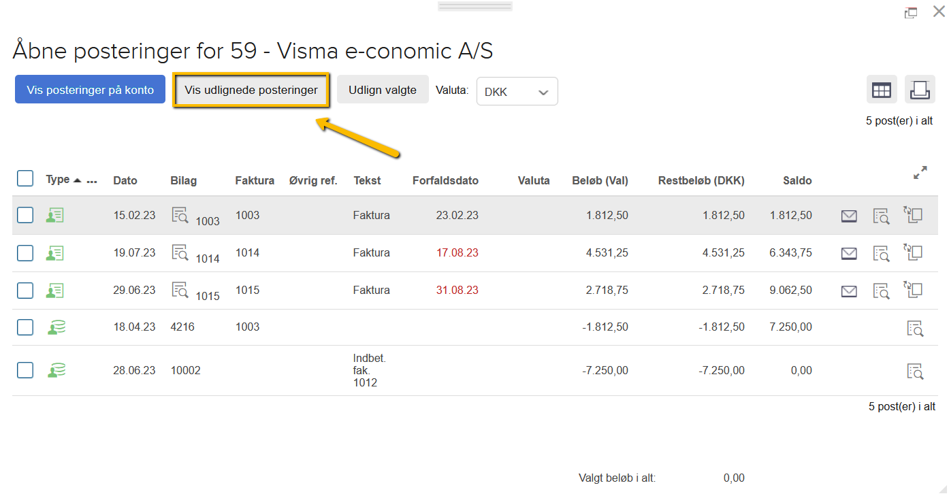Tick the checkbox for invoice 1003 row
Viewport: 949px width, 496px height.
(25, 215)
